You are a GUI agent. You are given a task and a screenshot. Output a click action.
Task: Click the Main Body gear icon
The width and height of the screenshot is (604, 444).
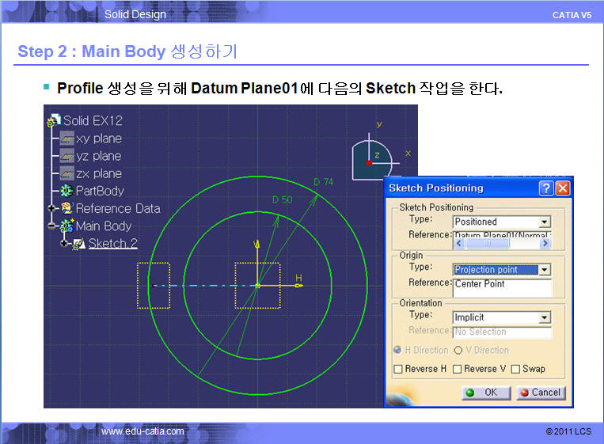[x=66, y=226]
